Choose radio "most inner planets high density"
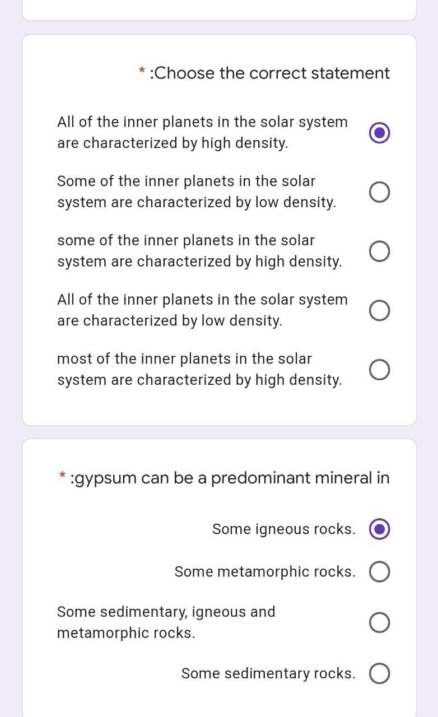Screen dimensions: 438x717 [380, 370]
